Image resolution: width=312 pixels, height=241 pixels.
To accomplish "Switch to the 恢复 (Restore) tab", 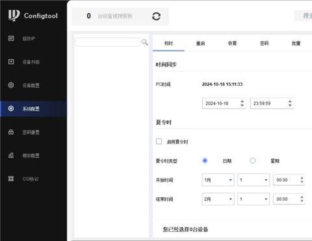I will 232,44.
